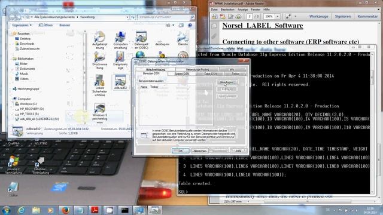383x215 pixels.
Task: Open the Bearbeiten menu in Adobe Reader
Action: coord(227,10)
